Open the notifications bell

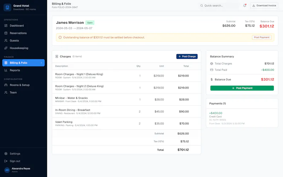click(x=245, y=5)
